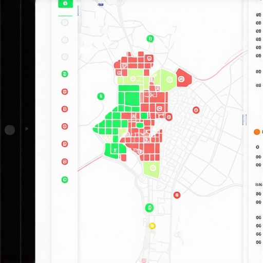Select the marker in the light-green polygon beside the red hexagon
Screen dimensions: 263x263
[170, 80]
